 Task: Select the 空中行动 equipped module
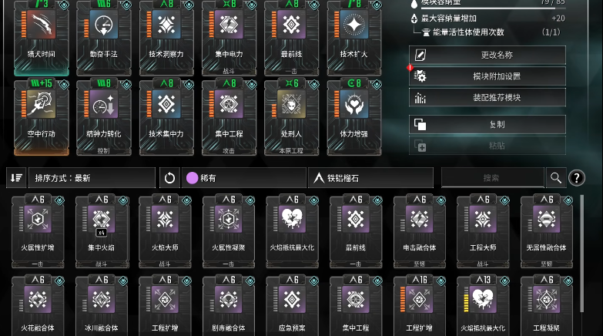[x=41, y=117]
